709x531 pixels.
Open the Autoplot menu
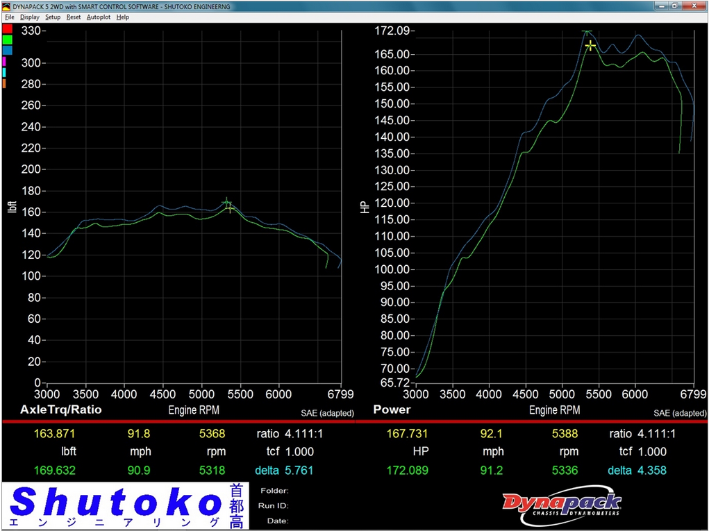coord(98,17)
